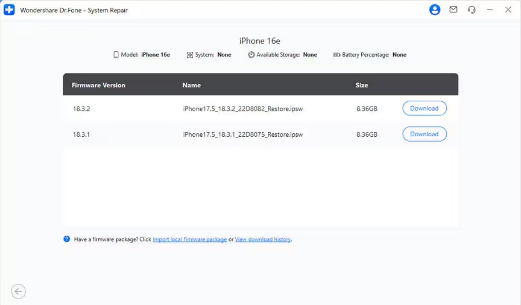This screenshot has height=305, width=521.
Task: Click the Dr.Fone app logo icon
Action: click(9, 10)
